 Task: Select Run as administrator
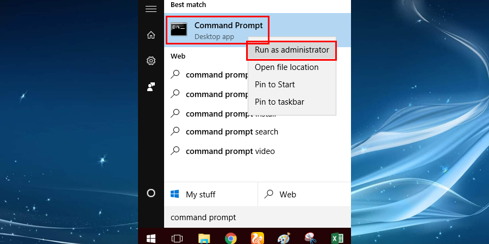click(x=292, y=50)
